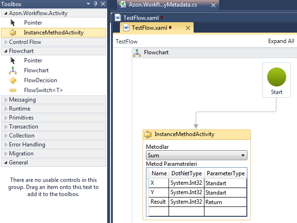Click the TestFlow breadcrumb link
297x223 pixels.
127,42
